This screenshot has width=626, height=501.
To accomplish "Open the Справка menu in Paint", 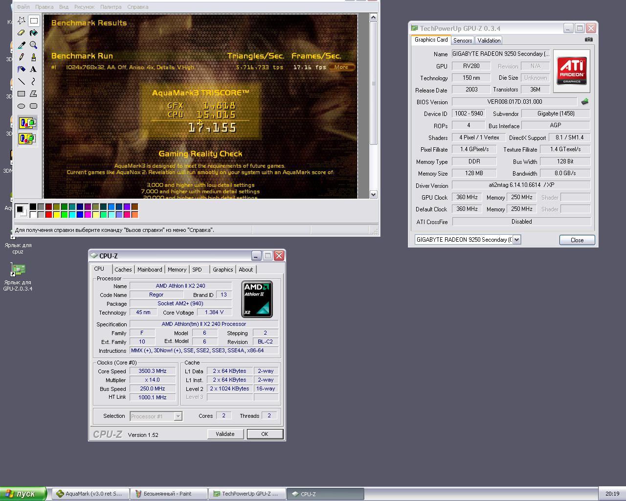I will coord(137,7).
